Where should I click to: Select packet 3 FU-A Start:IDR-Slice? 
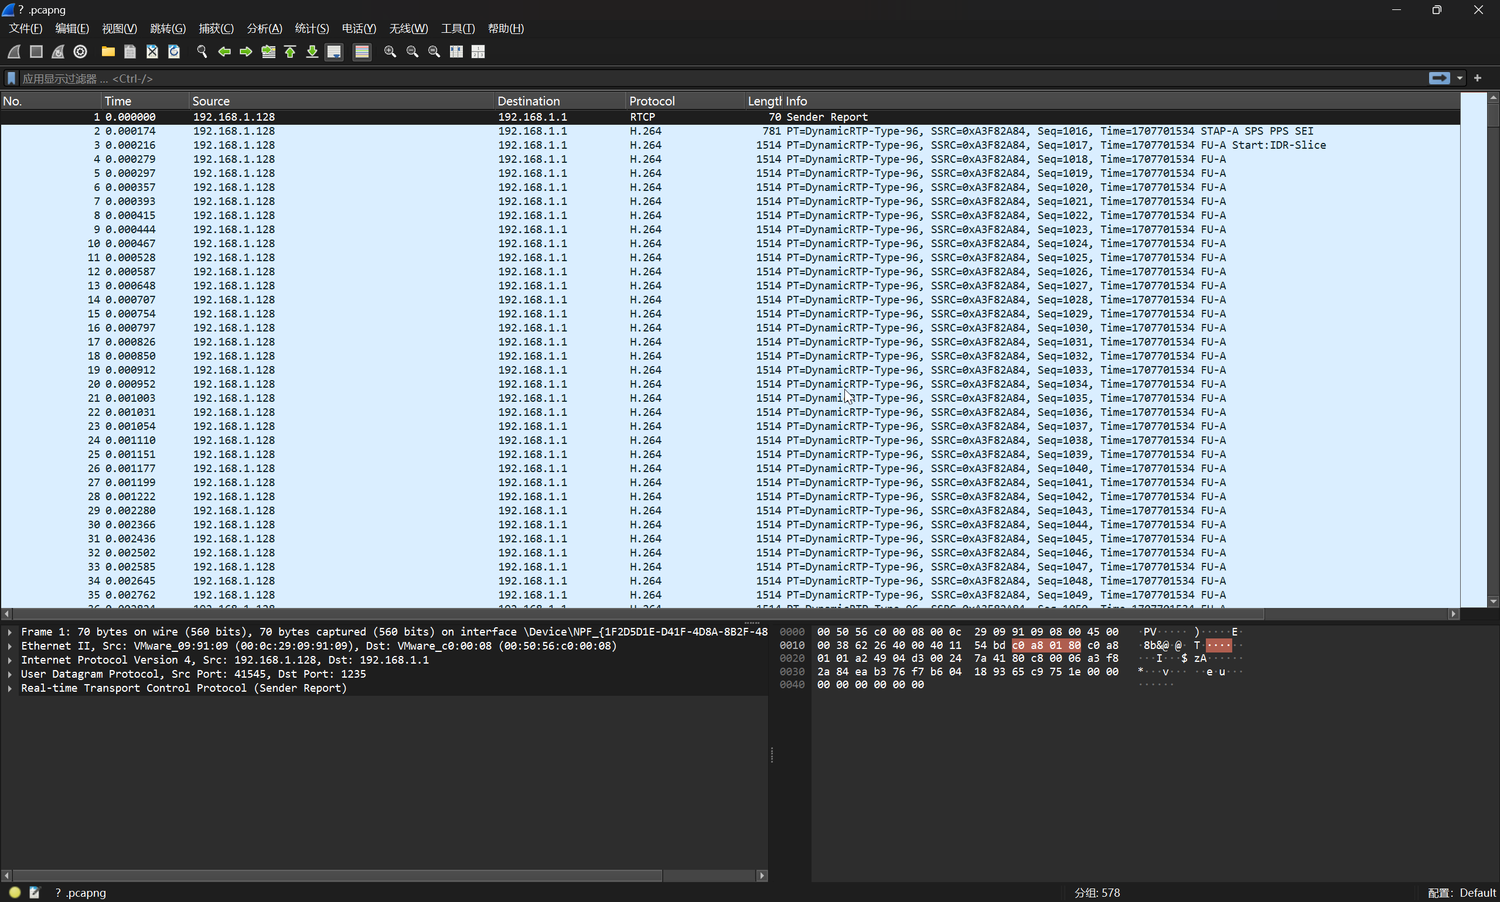729,145
